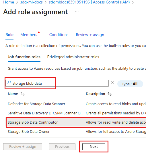Select the Job function roles tab

24,57
